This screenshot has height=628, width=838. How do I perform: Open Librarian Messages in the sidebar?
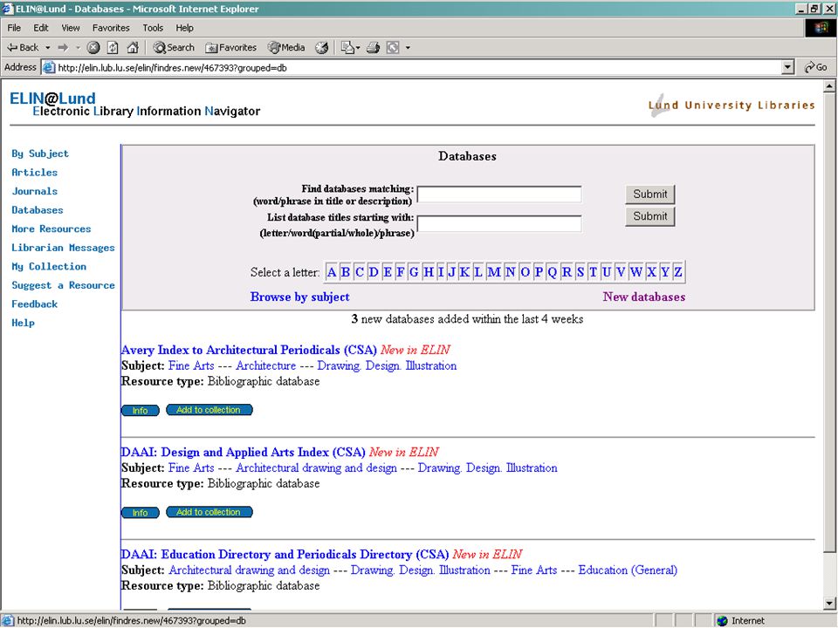63,248
